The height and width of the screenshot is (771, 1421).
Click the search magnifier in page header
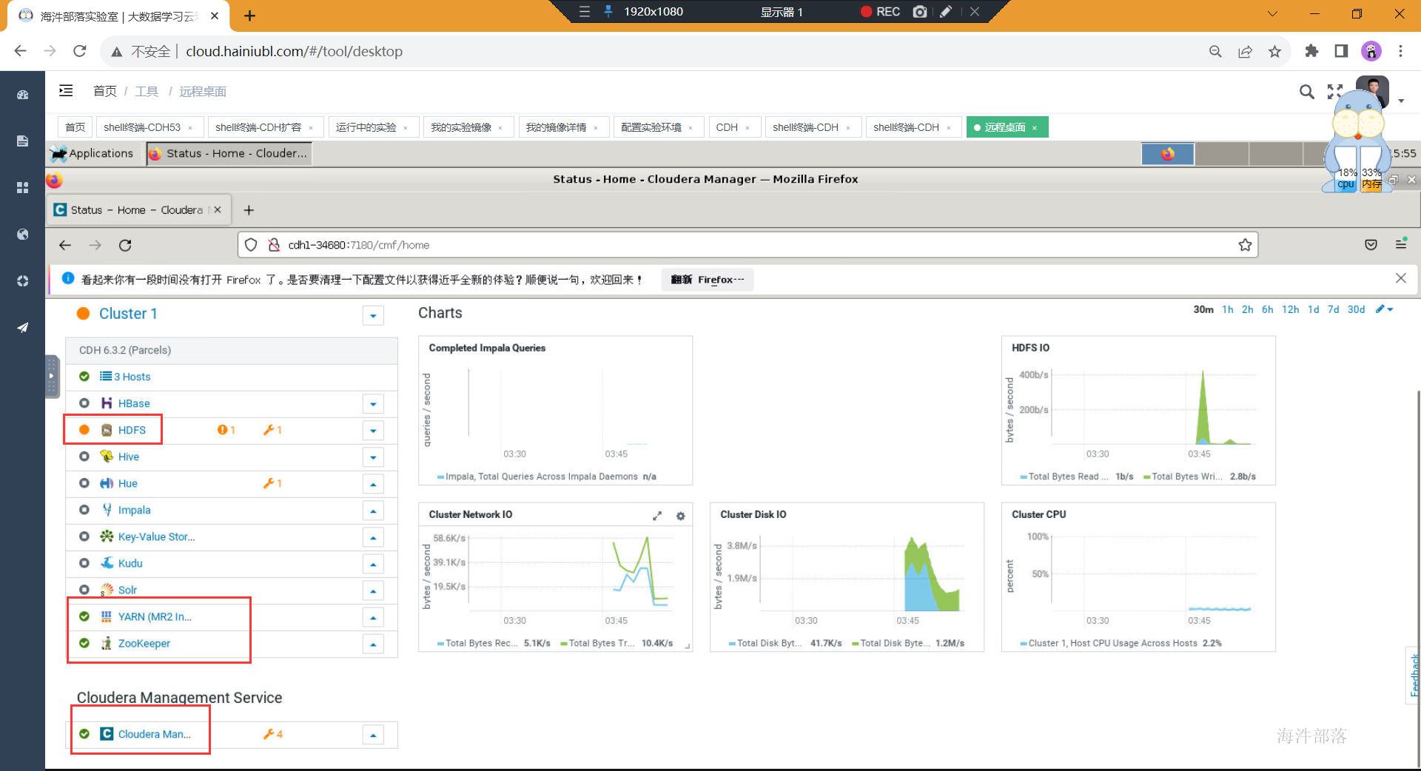1307,92
